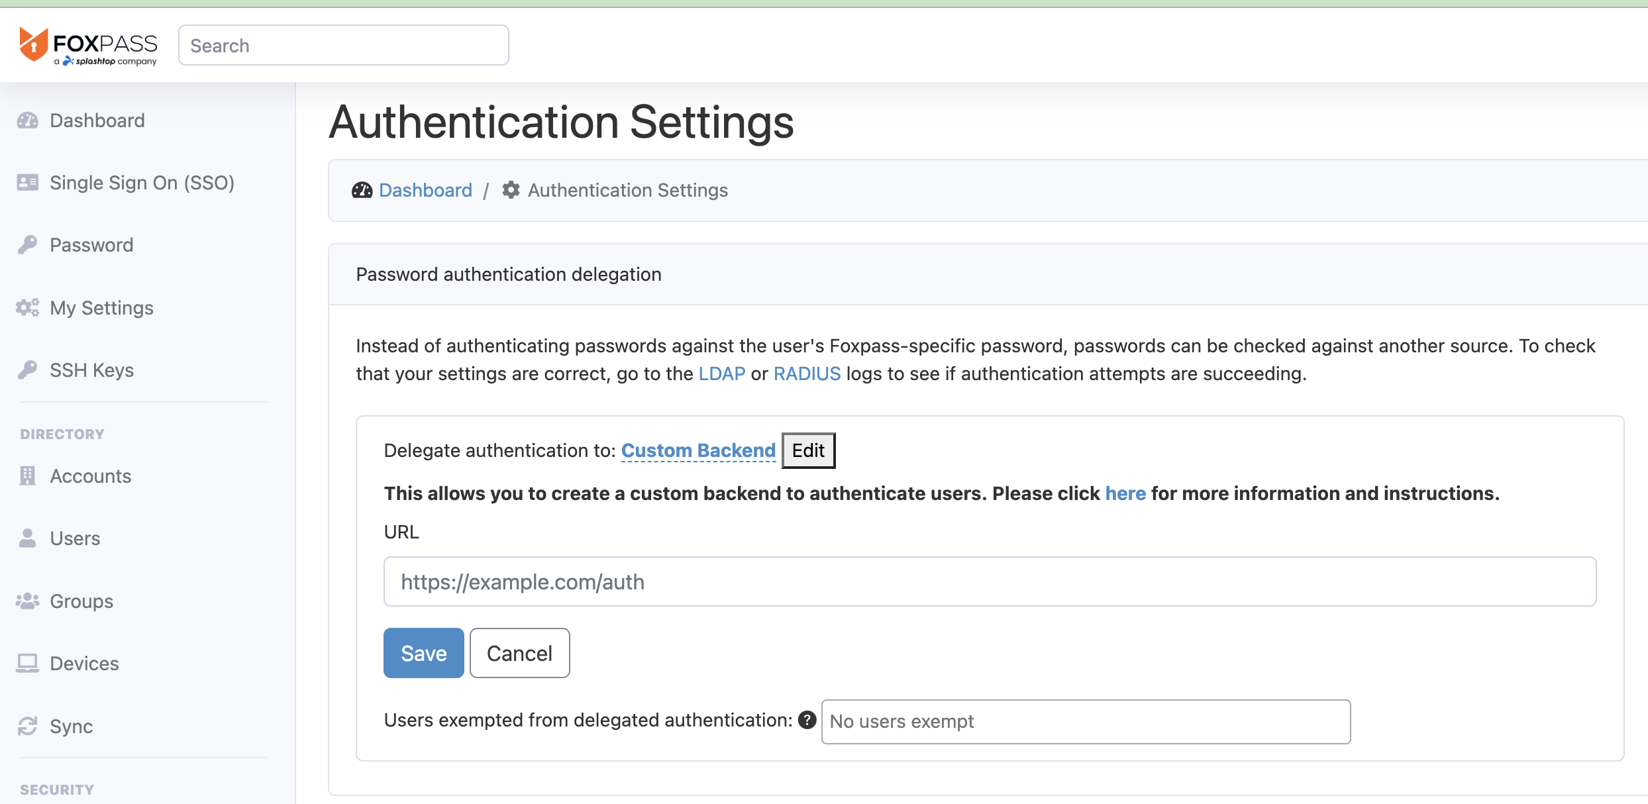Click the My Settings icon in sidebar
Image resolution: width=1648 pixels, height=804 pixels.
point(27,308)
